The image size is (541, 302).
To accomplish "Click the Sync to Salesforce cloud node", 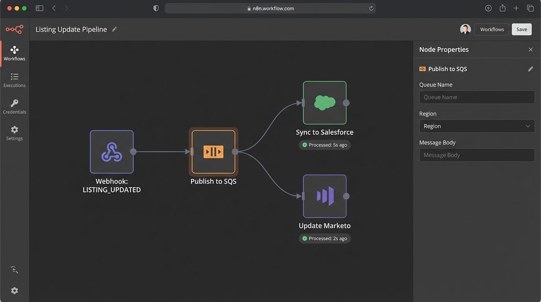I will pyautogui.click(x=325, y=103).
